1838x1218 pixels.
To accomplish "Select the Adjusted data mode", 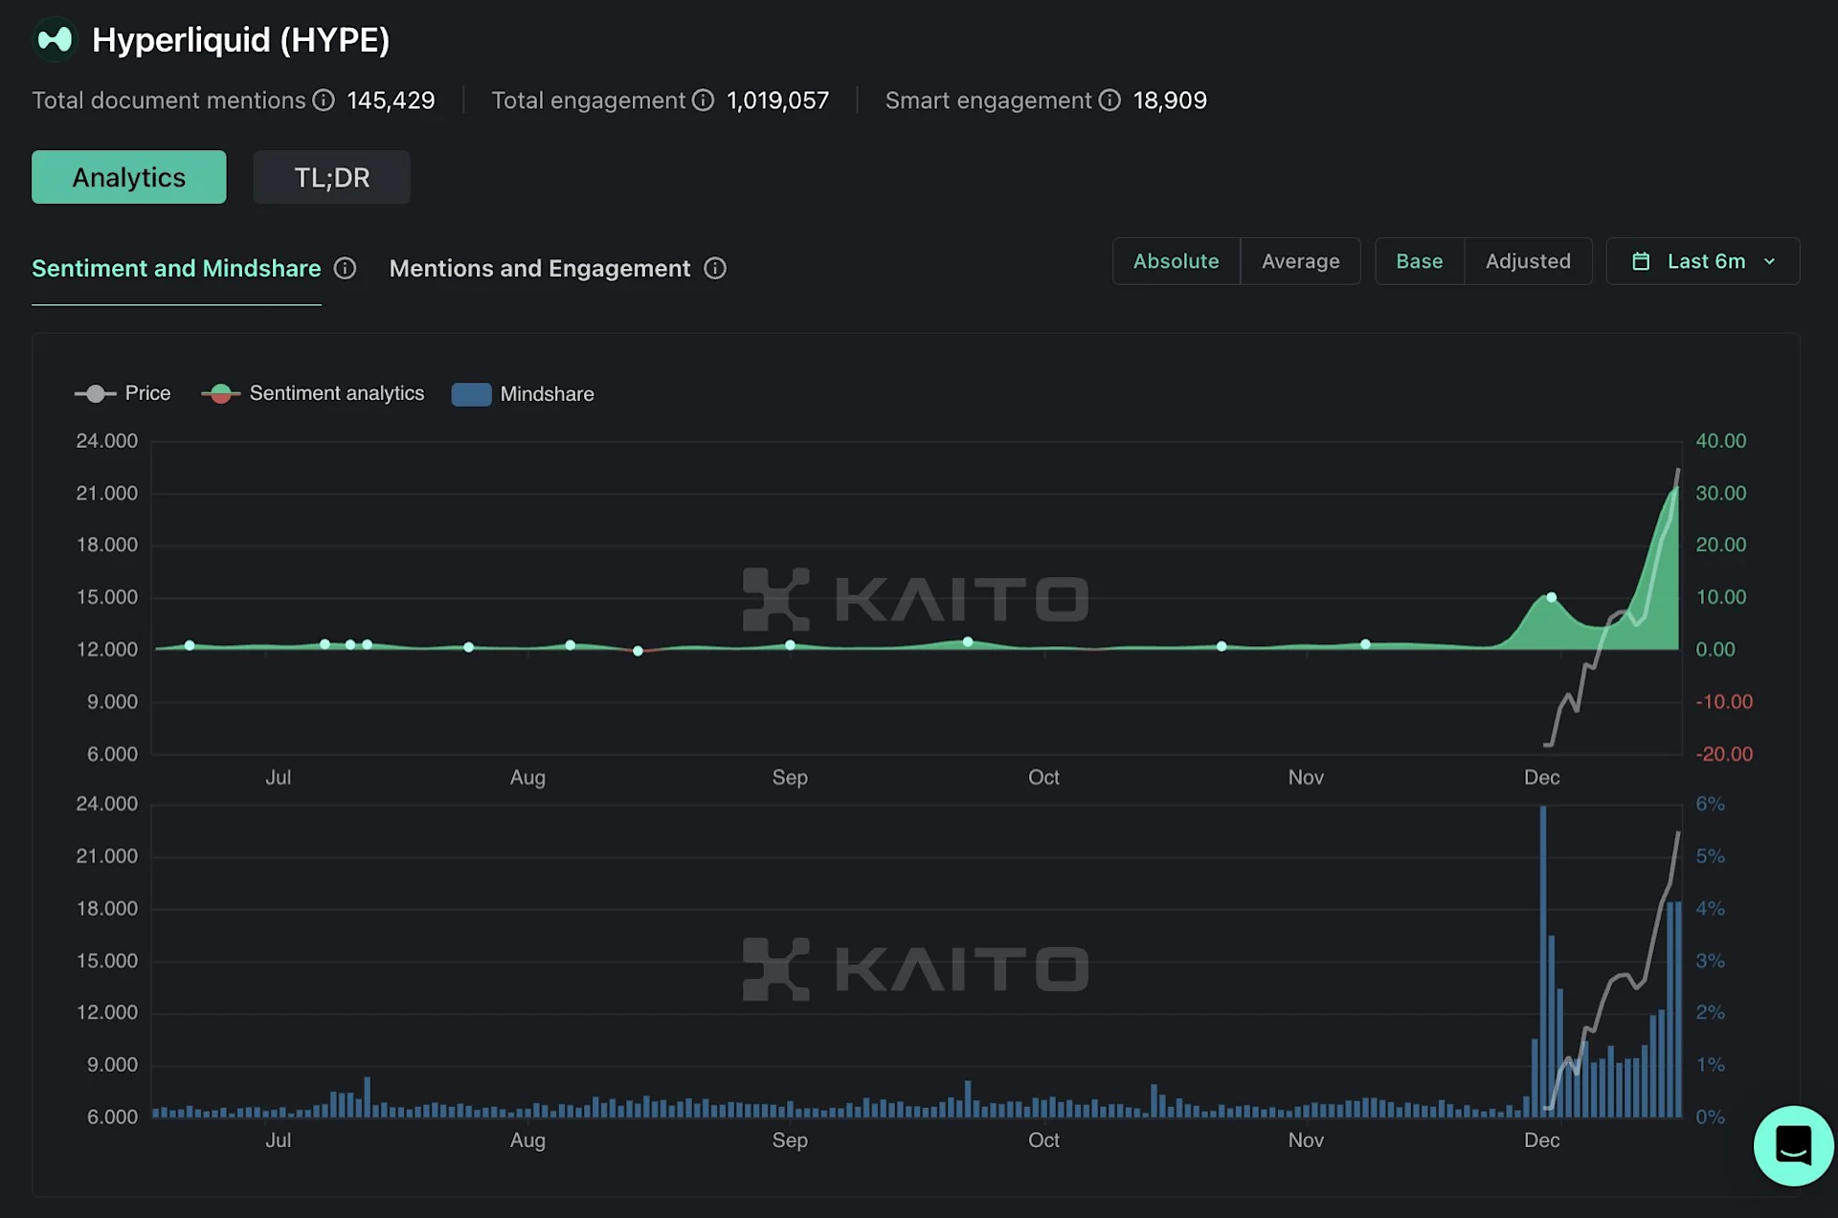I will coord(1527,260).
